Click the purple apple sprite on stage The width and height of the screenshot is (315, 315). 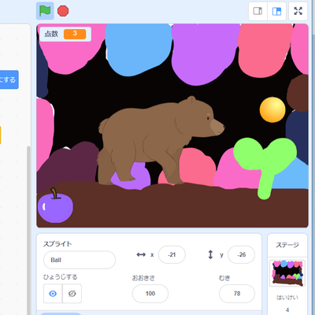[55, 206]
